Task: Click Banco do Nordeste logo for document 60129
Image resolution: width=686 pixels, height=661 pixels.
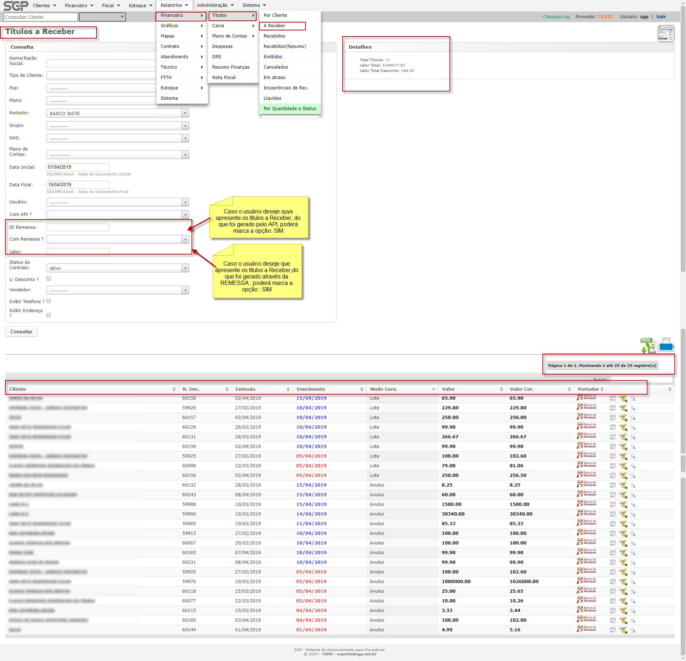Action: tap(586, 427)
